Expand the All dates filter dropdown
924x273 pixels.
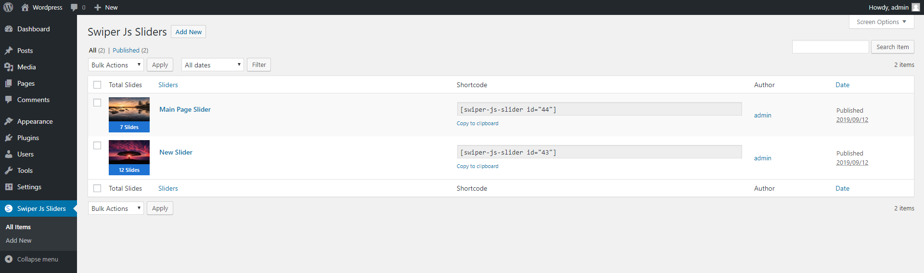point(212,65)
